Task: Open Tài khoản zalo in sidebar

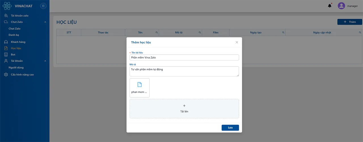Action: pos(20,16)
